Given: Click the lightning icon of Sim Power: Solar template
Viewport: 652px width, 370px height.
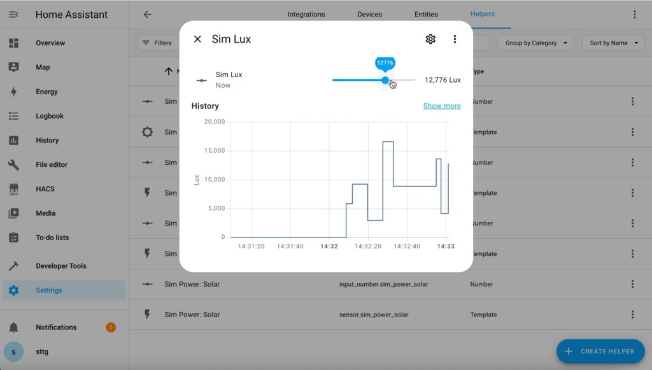Looking at the screenshot, I should coord(147,315).
